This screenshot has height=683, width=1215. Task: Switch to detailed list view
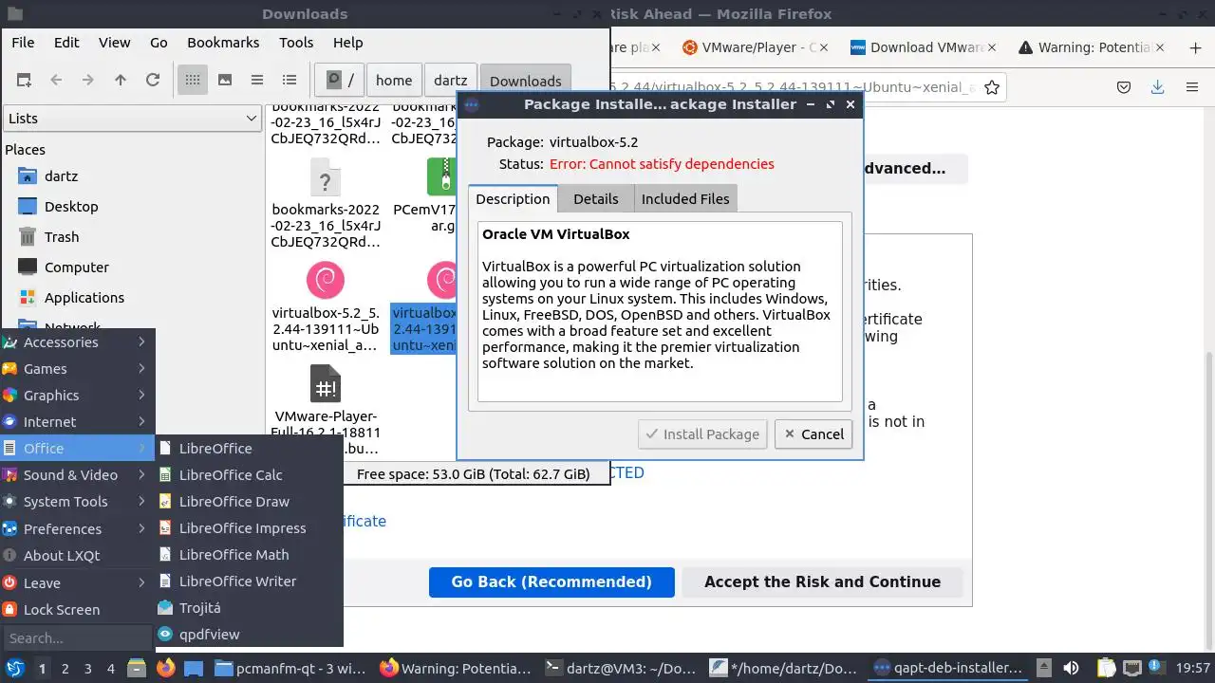[x=290, y=81]
